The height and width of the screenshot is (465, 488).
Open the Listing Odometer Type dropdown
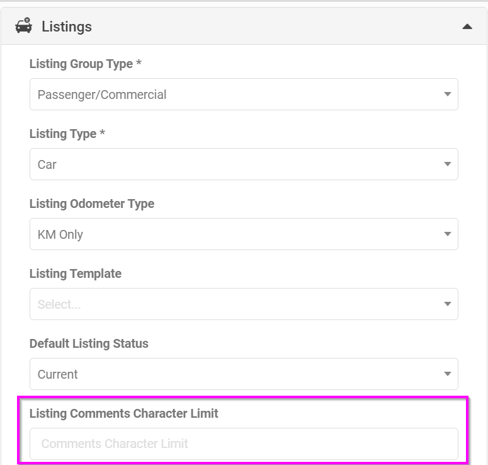244,234
